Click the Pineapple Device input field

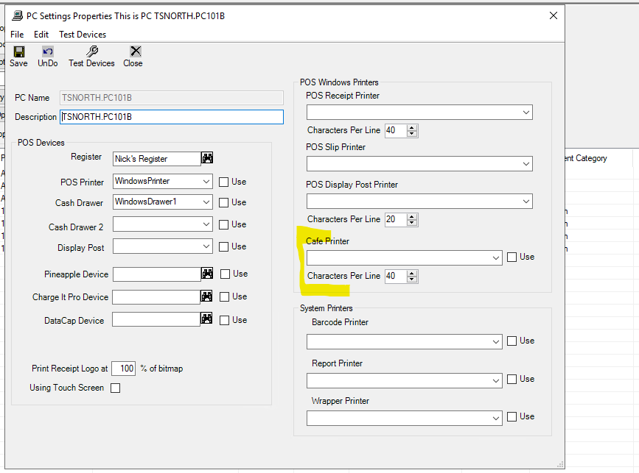coord(157,274)
